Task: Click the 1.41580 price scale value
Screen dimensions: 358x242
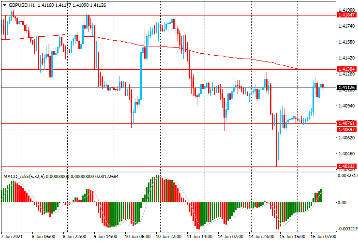Action: (347, 42)
